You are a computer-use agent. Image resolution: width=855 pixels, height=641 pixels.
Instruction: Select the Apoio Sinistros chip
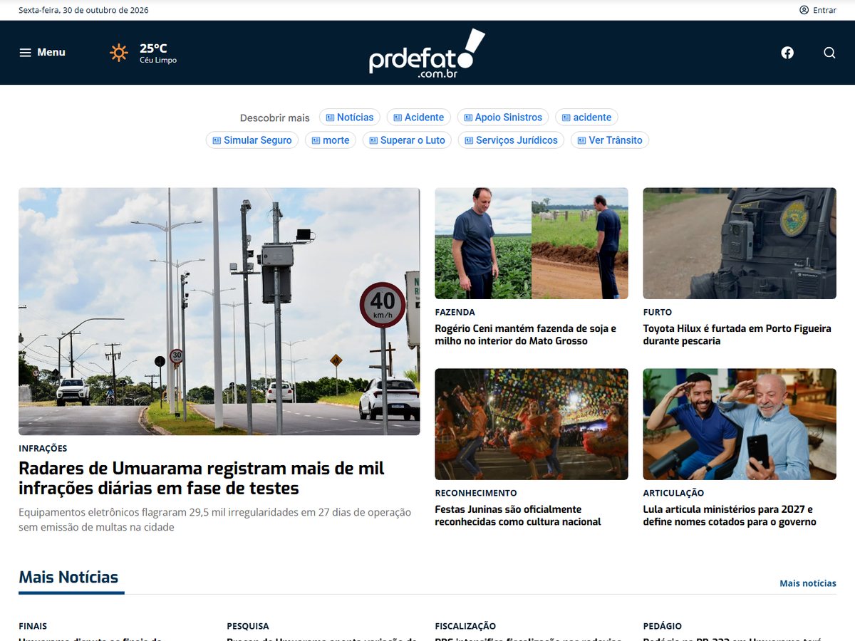[503, 118]
